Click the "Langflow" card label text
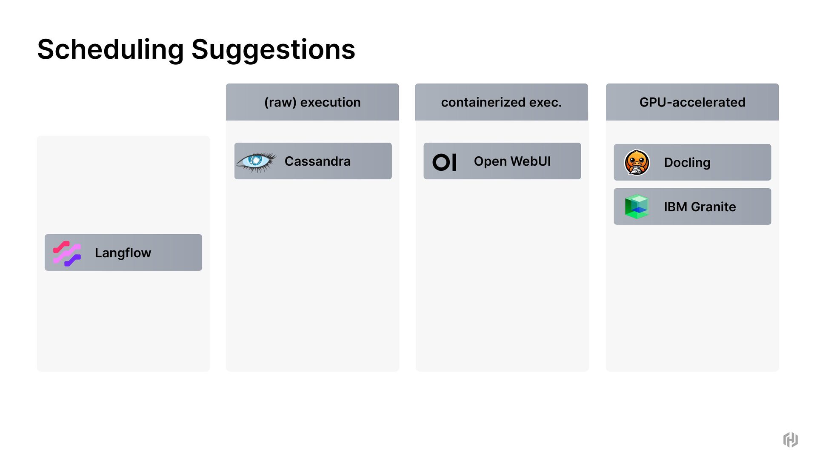 pos(123,253)
